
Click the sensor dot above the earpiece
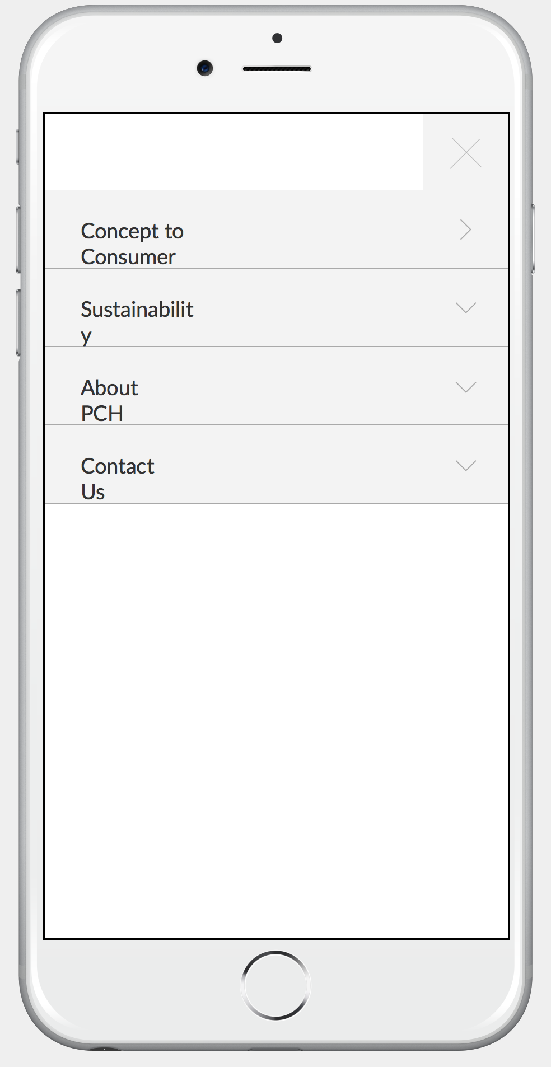pyautogui.click(x=277, y=38)
